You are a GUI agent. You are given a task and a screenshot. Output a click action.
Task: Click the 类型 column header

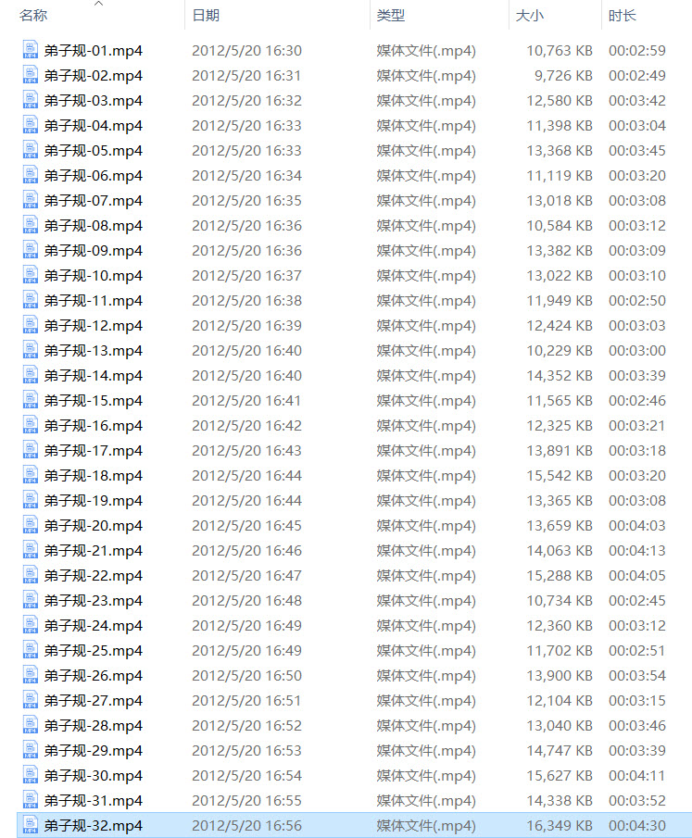click(390, 16)
